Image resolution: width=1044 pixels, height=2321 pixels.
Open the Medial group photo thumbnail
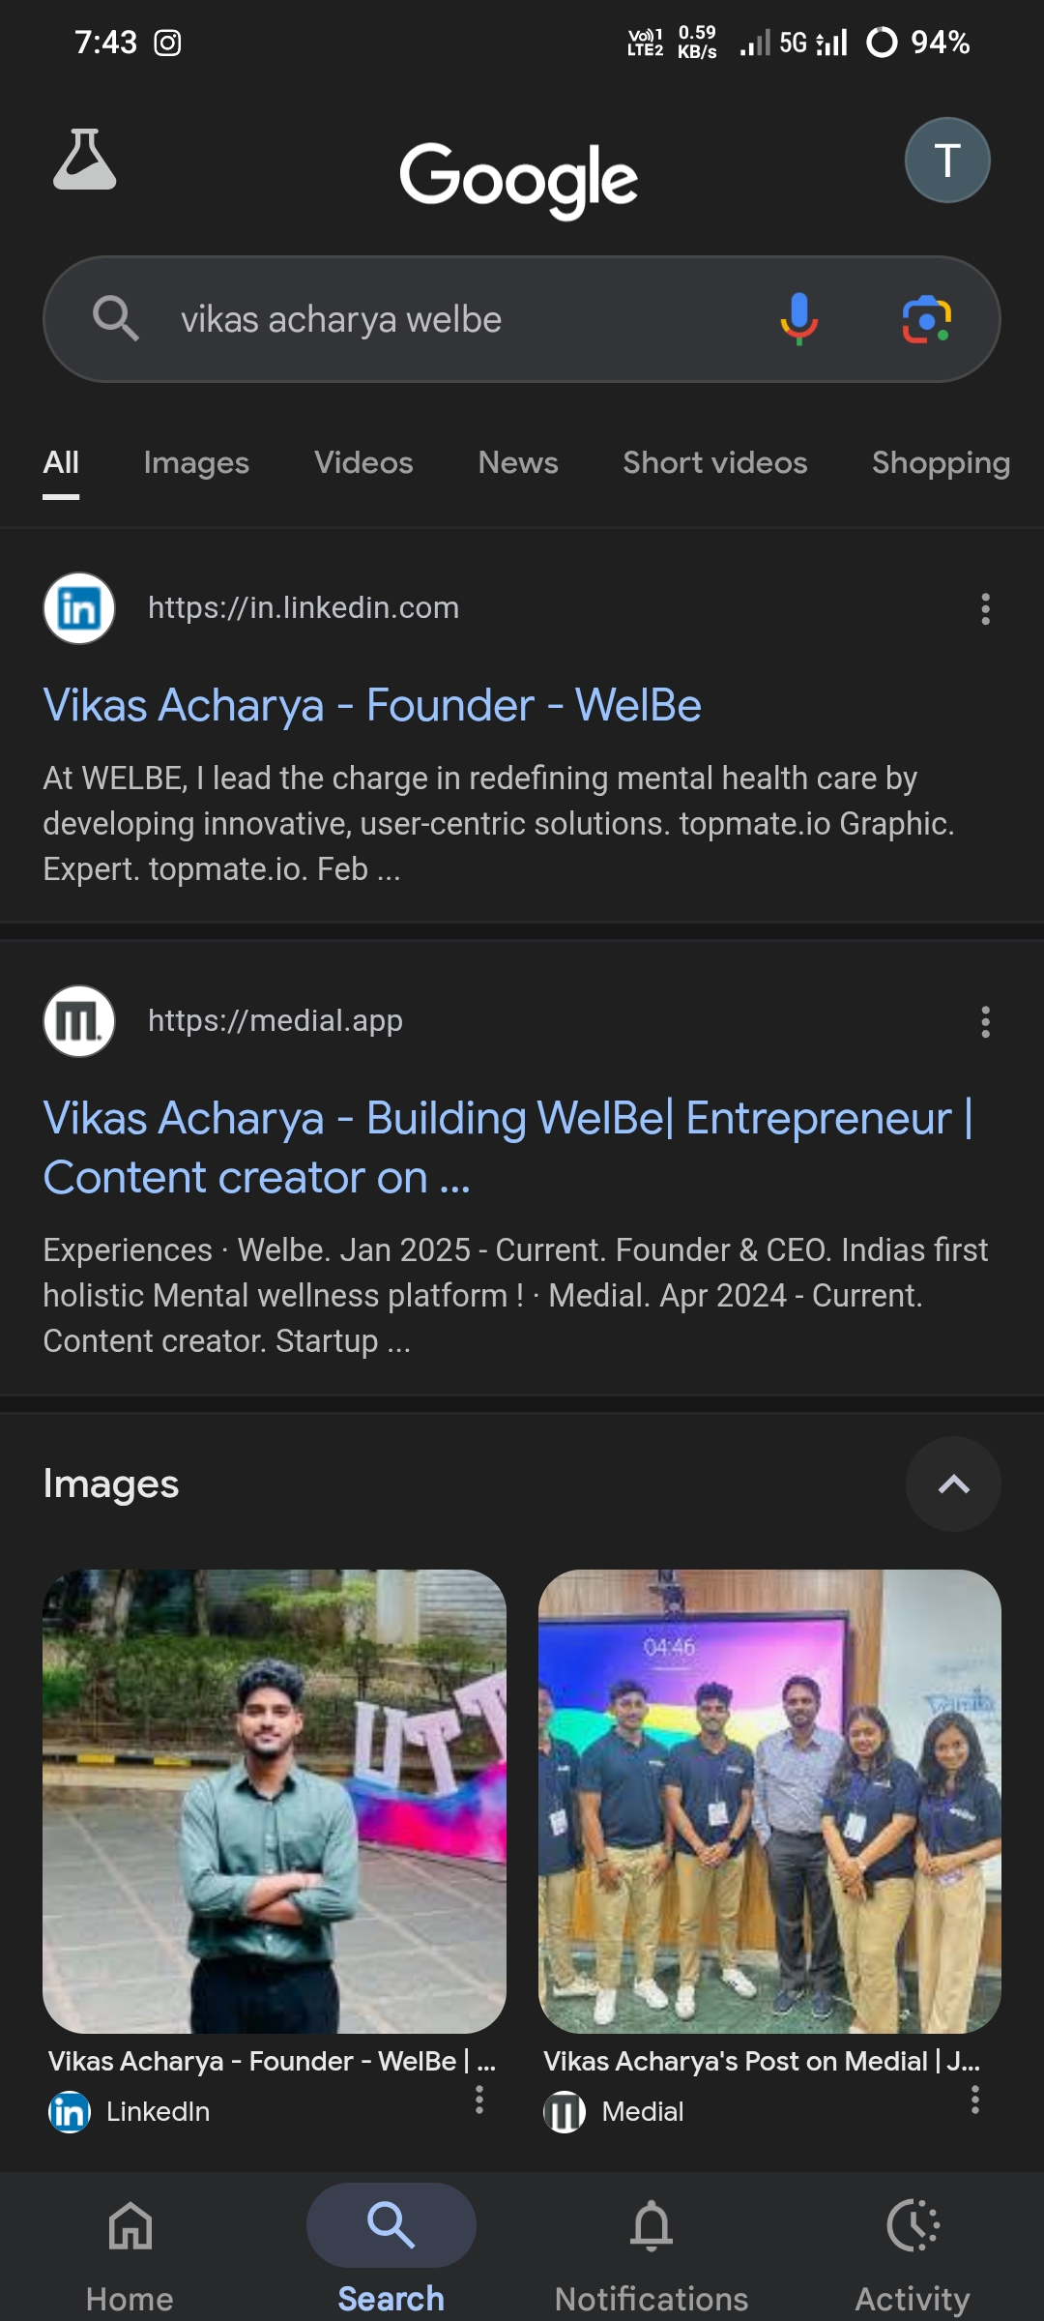(769, 1801)
